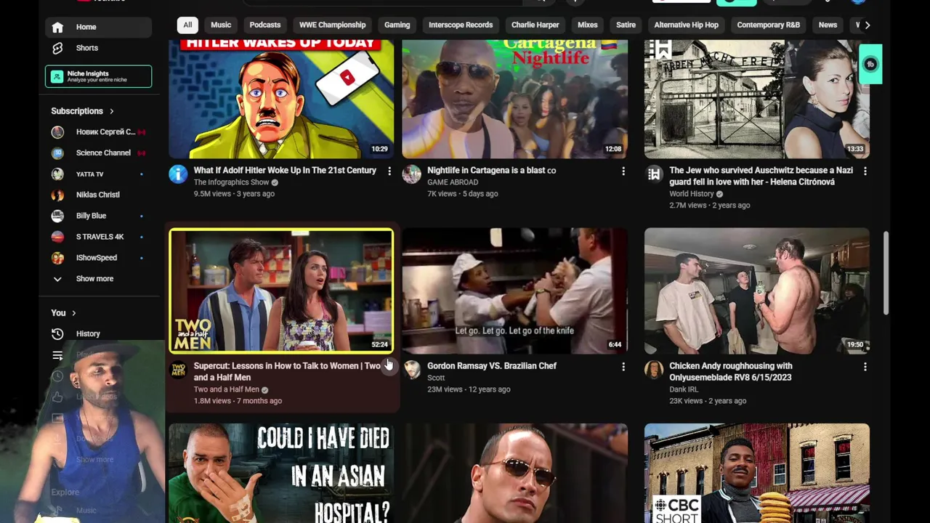Open the Home sidebar item

(x=98, y=27)
